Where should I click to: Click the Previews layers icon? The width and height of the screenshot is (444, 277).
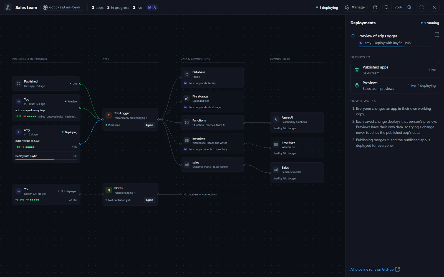(357, 86)
